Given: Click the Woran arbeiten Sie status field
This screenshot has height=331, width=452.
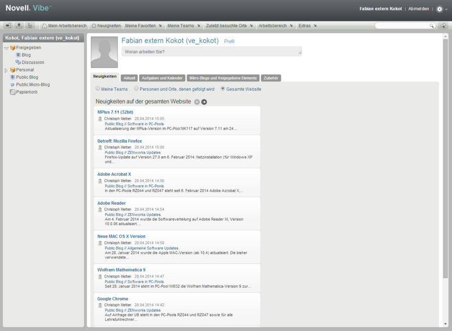Looking at the screenshot, I should (x=212, y=51).
